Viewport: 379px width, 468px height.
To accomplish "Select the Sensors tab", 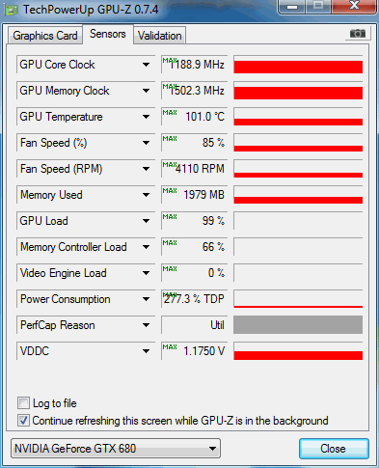I will (x=108, y=34).
